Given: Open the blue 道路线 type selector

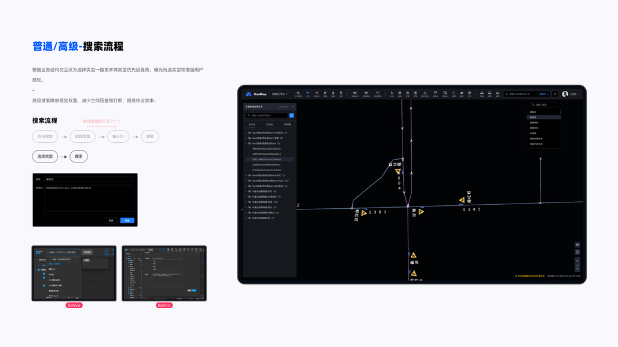Looking at the screenshot, I should pos(544,94).
